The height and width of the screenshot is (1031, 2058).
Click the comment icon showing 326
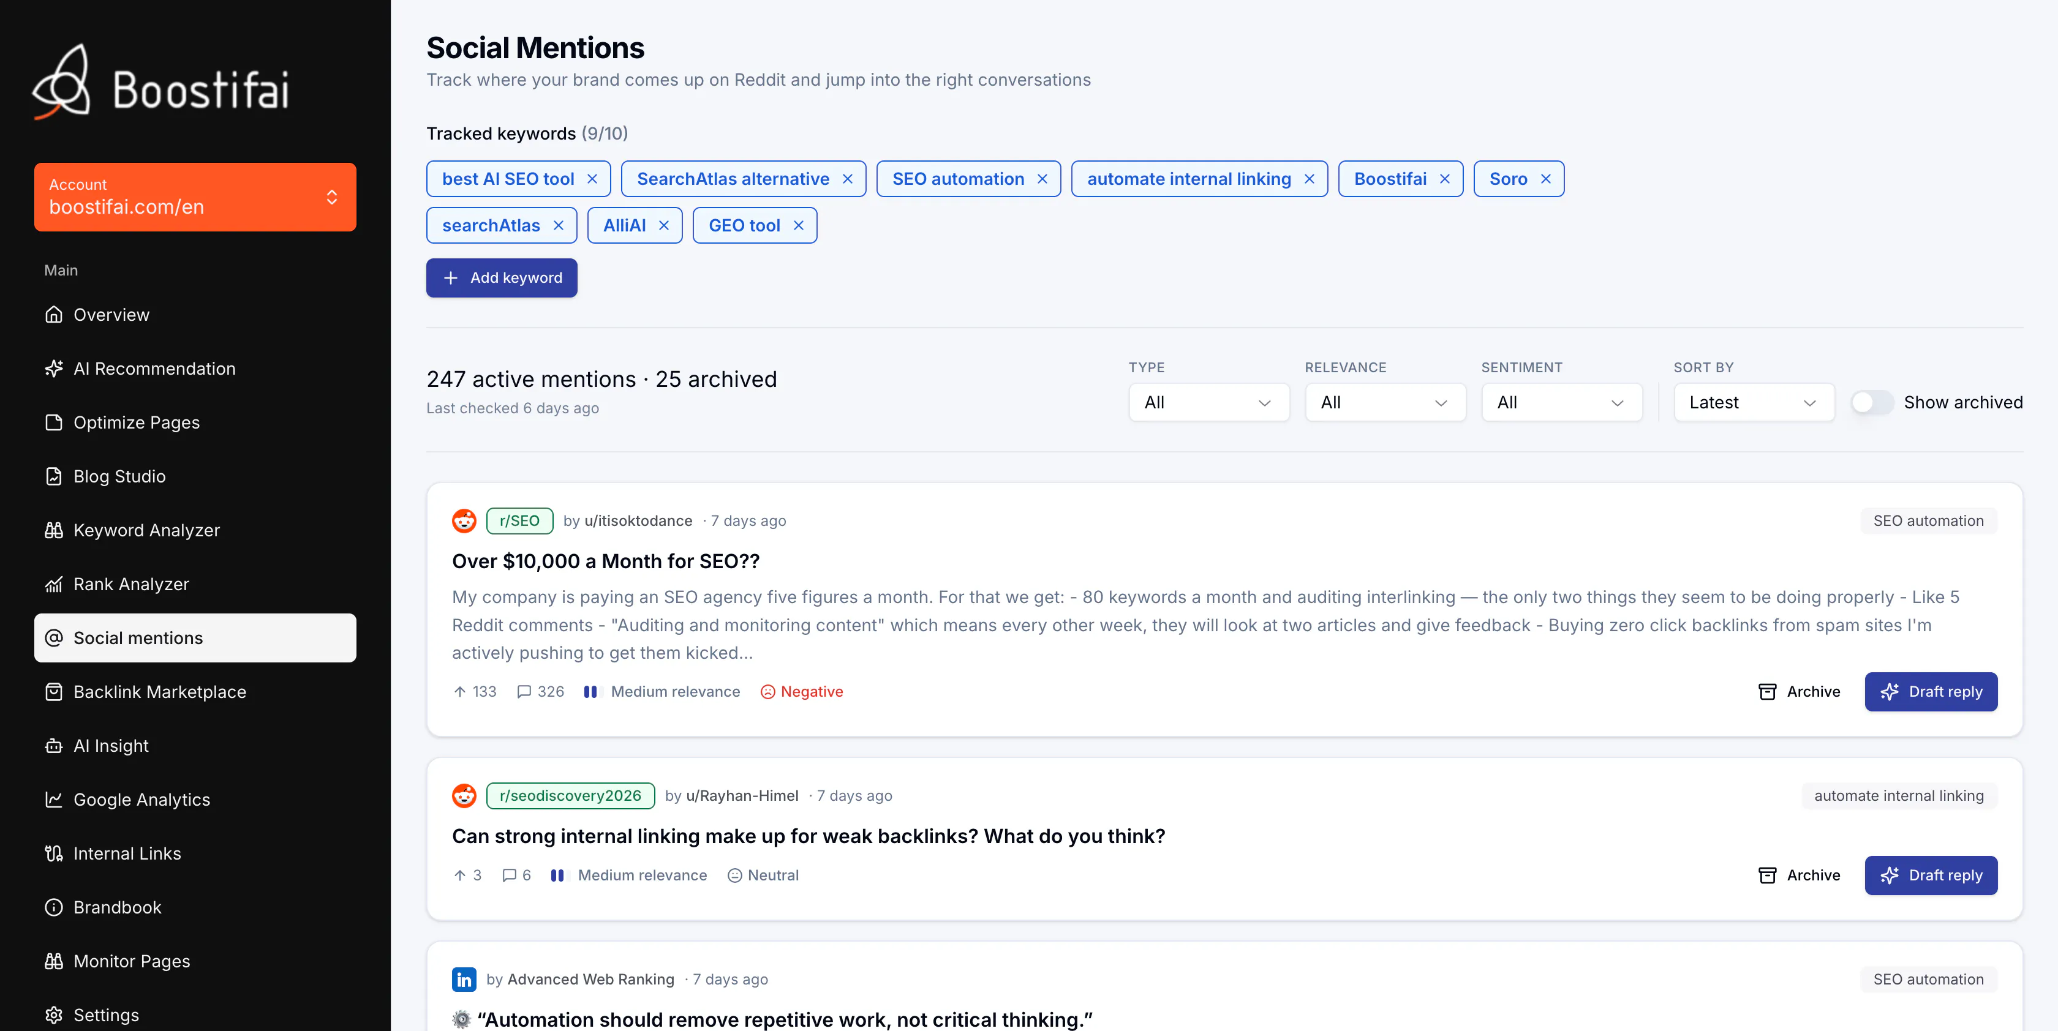coord(524,692)
